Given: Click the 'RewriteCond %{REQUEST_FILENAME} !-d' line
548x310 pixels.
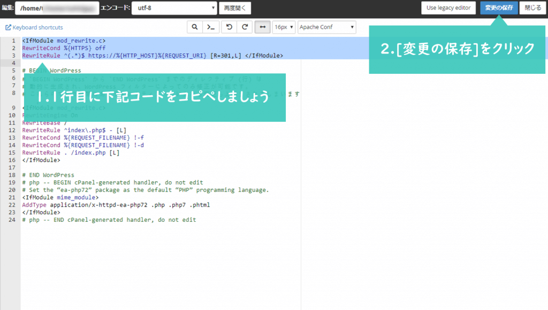Looking at the screenshot, I should 83,145.
